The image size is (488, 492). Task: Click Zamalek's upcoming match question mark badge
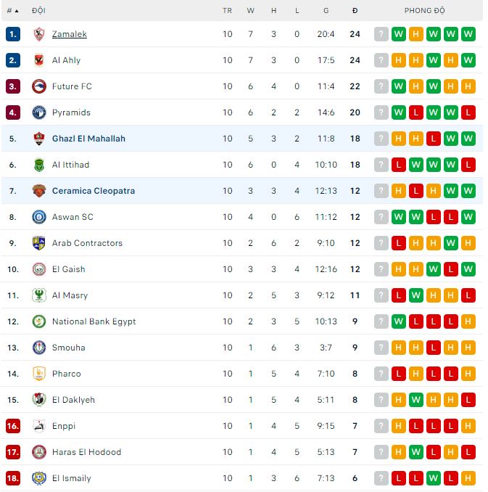381,34
